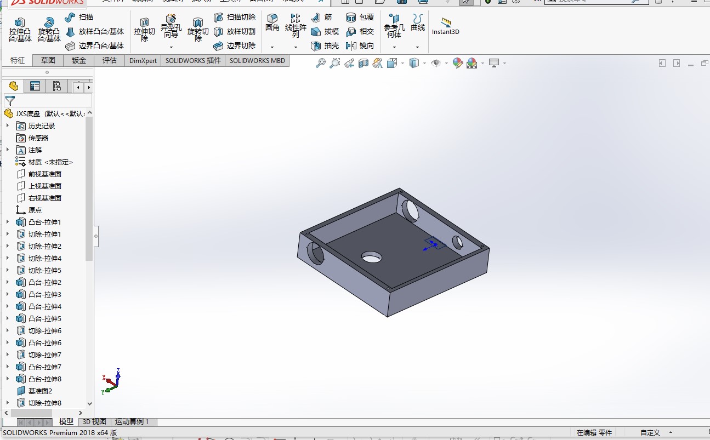Start the 旋转切除 revolved cut tool

pyautogui.click(x=198, y=30)
